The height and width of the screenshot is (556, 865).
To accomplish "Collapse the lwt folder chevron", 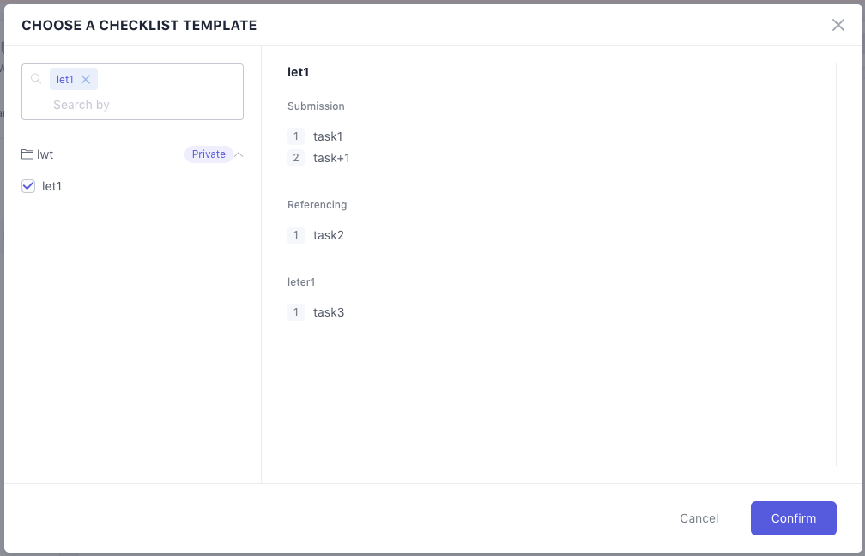I will [x=239, y=154].
